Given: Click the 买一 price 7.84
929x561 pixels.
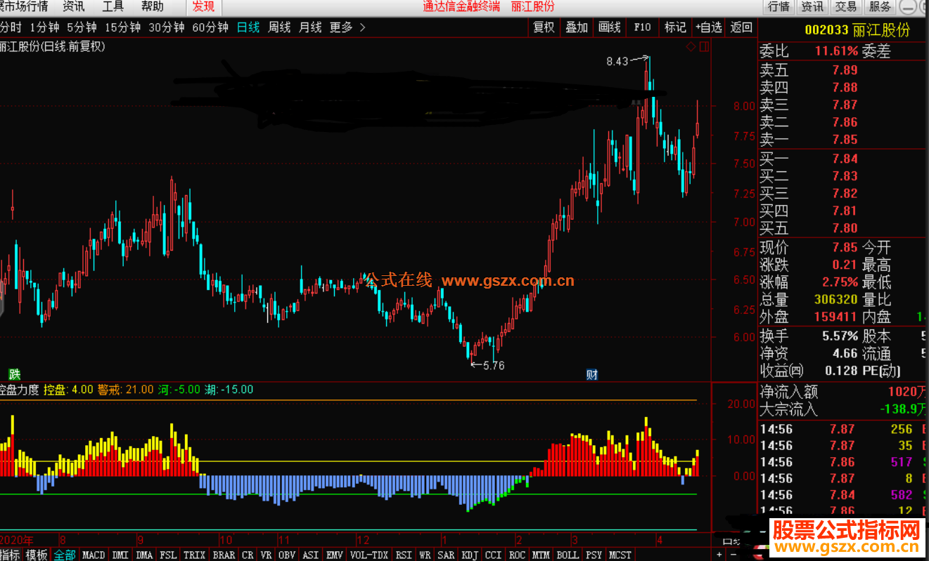Looking at the screenshot, I should tap(845, 159).
